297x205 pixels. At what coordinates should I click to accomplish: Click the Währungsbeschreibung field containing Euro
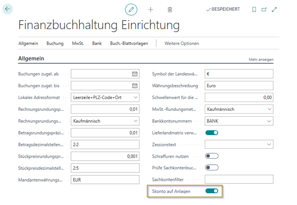[239, 86]
